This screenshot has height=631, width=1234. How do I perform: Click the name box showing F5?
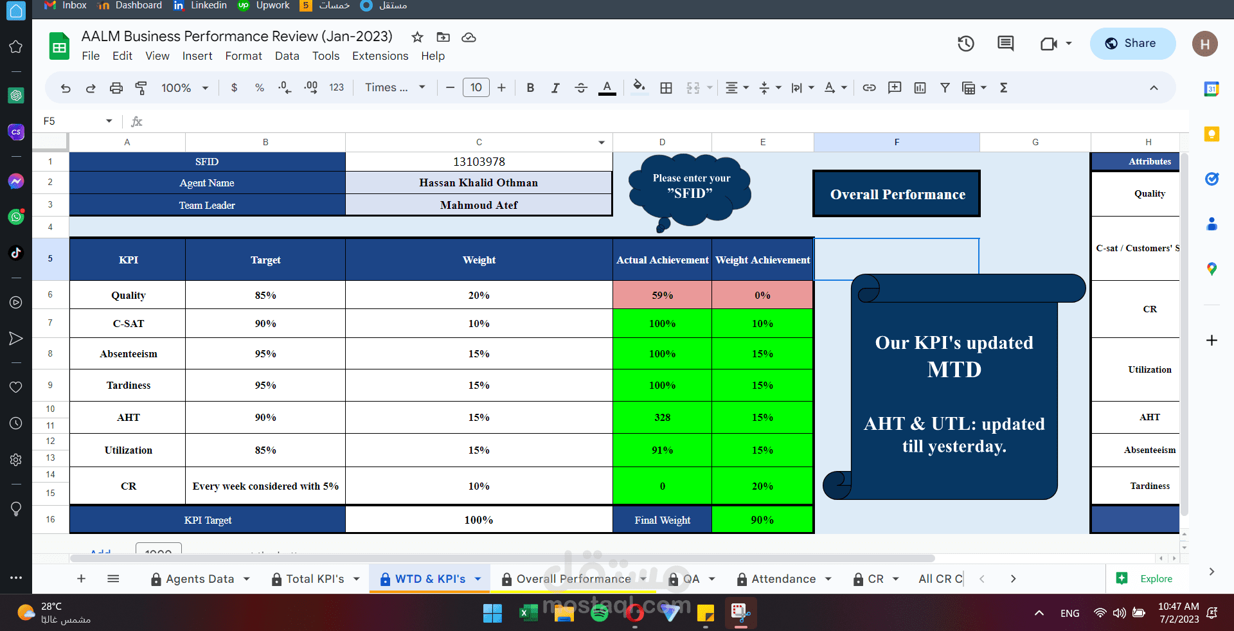click(x=78, y=121)
